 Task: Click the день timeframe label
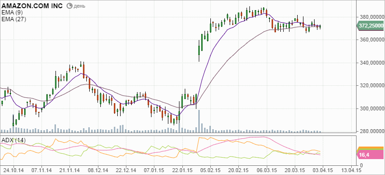click(79, 6)
